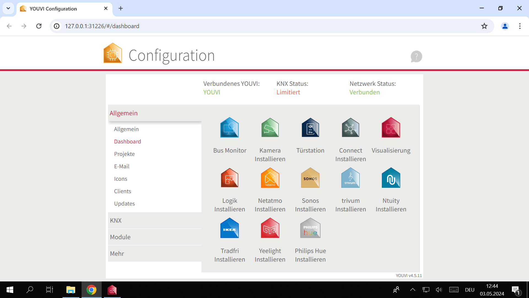Open E-Mail settings in the sidebar
The height and width of the screenshot is (298, 529).
122,166
